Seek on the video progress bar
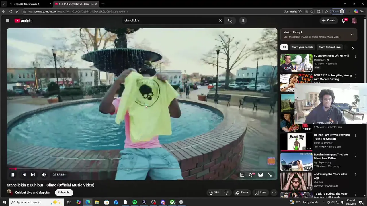This screenshot has width=367, height=206. click(x=115, y=169)
